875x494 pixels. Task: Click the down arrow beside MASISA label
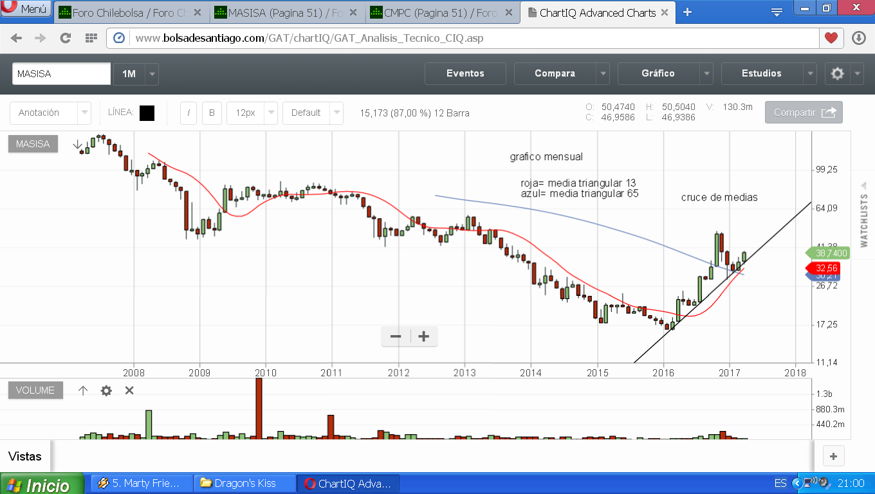pyautogui.click(x=77, y=144)
